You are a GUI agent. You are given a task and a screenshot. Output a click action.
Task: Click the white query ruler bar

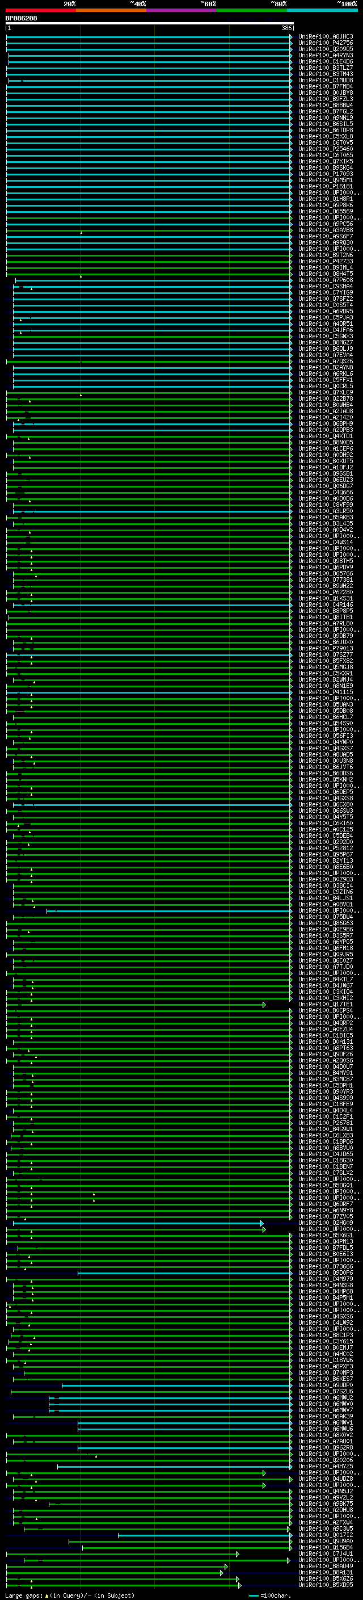pyautogui.click(x=149, y=24)
